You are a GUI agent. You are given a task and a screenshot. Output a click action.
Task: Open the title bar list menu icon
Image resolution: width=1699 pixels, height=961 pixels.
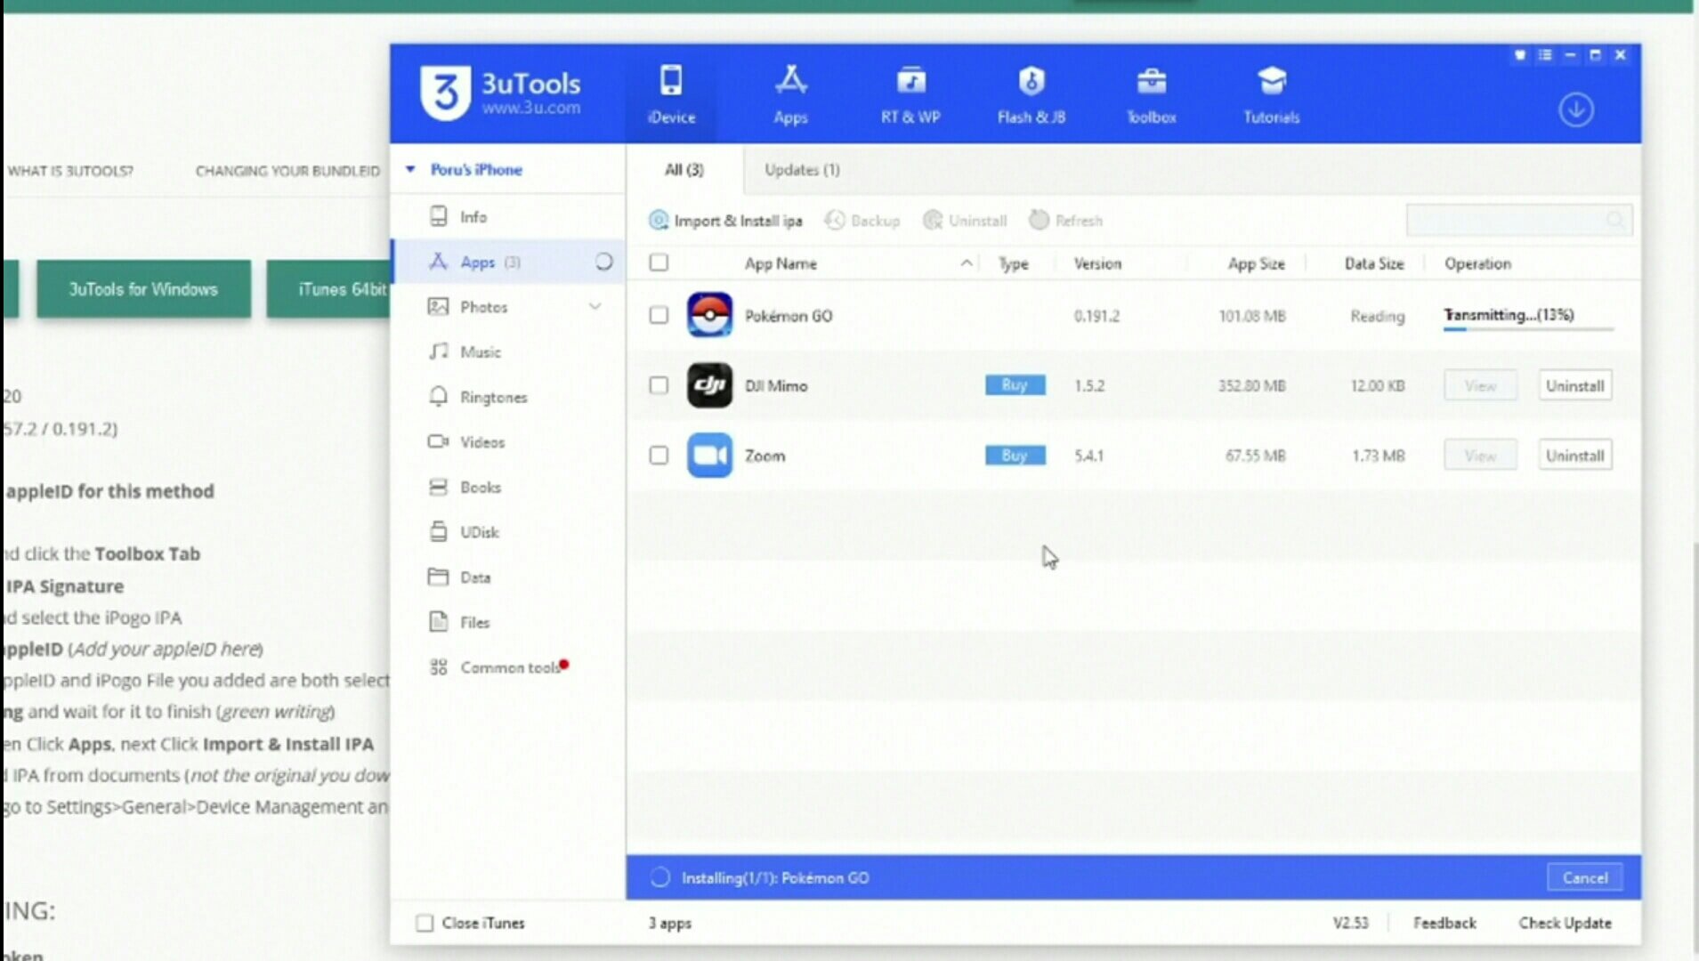pos(1545,55)
